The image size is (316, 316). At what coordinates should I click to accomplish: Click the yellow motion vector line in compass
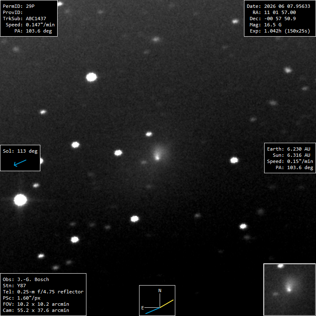[x=167, y=304]
